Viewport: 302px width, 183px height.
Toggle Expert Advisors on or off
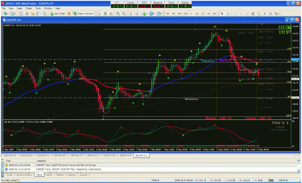pos(84,14)
